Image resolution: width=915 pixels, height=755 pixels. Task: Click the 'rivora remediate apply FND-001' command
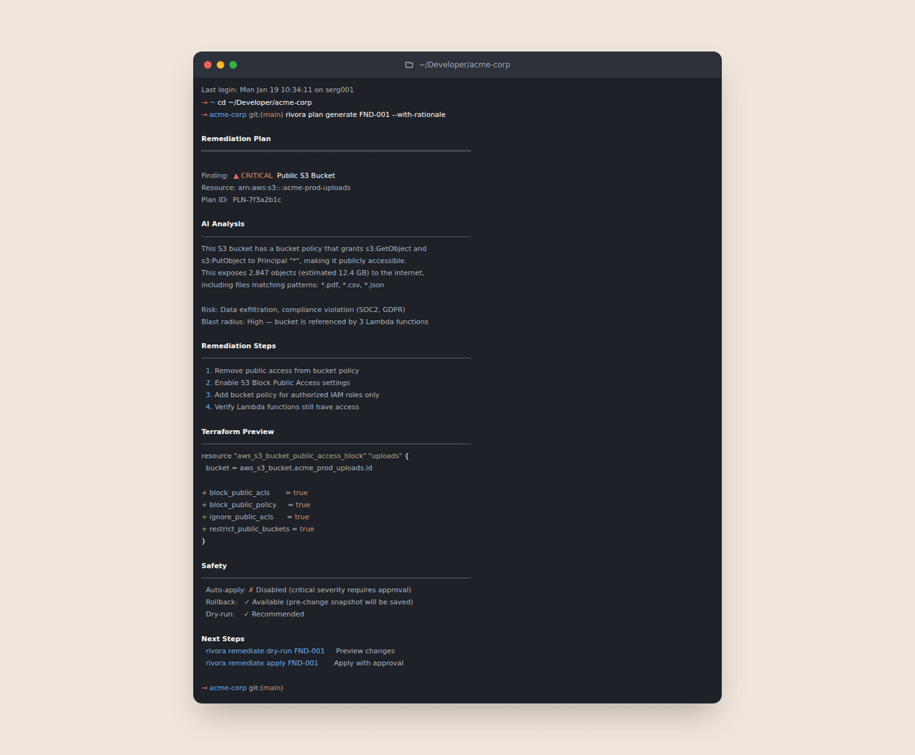pyautogui.click(x=261, y=663)
